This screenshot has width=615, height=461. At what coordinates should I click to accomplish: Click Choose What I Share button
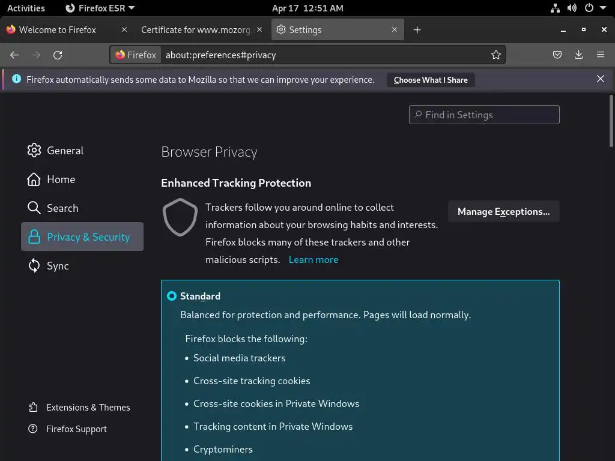[x=430, y=80]
